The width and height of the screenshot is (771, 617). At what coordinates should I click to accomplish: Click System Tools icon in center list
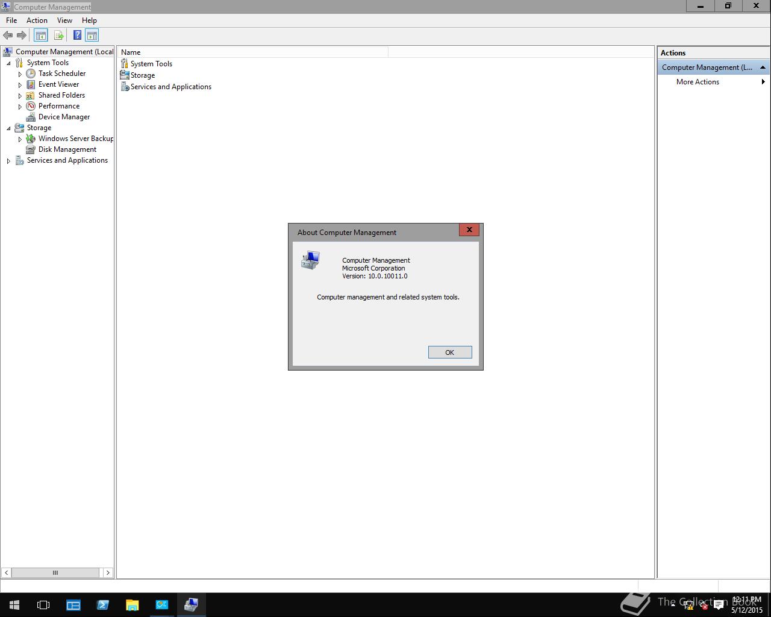[x=125, y=64]
